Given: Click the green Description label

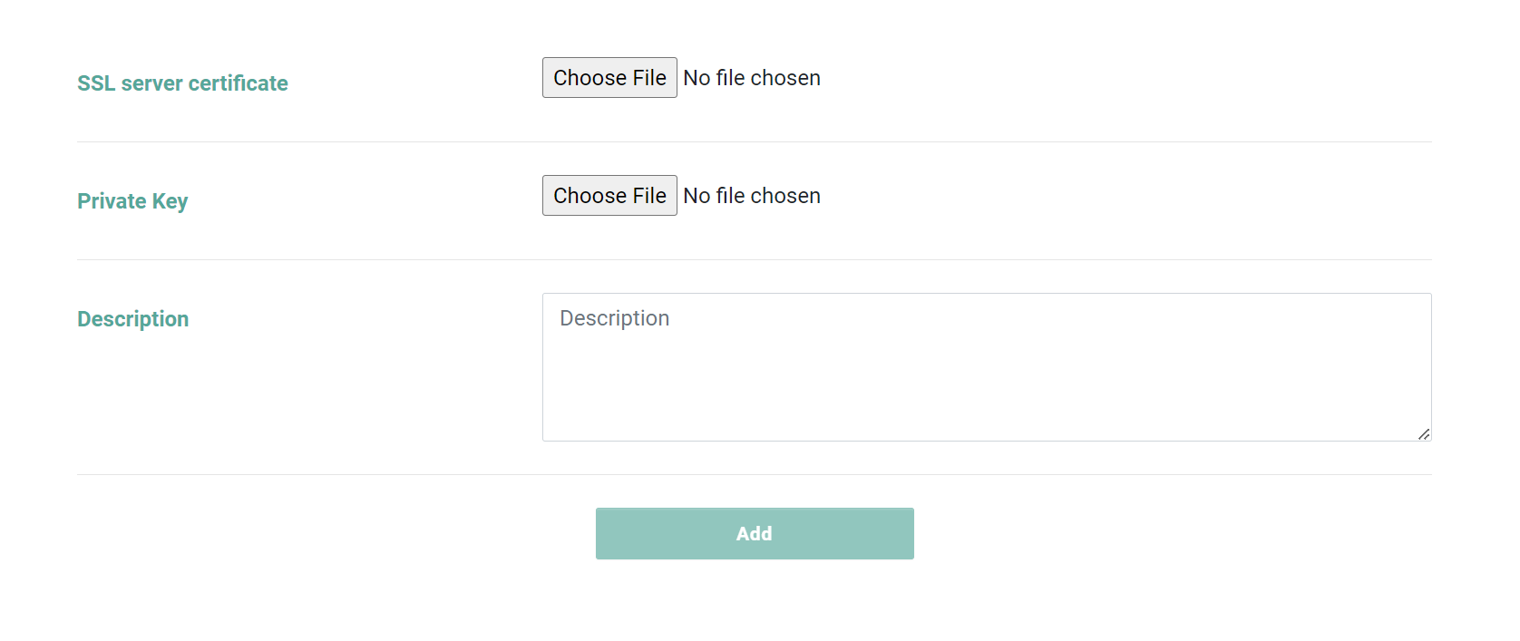Looking at the screenshot, I should [x=133, y=319].
